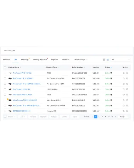Star the device with version V1.1.442

tap(124, 84)
